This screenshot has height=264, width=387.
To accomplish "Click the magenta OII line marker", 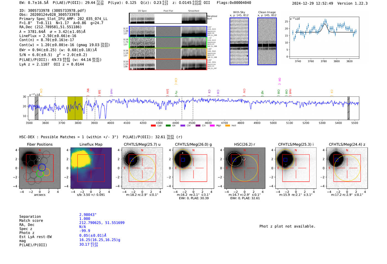I will click(x=280, y=81).
